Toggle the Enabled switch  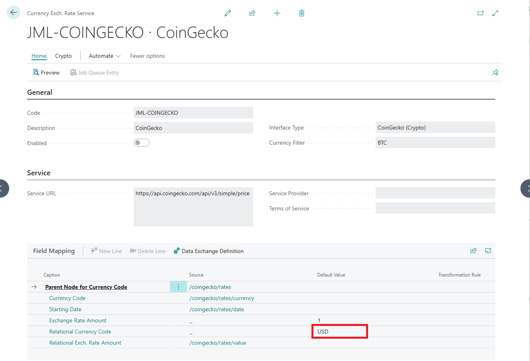(142, 143)
